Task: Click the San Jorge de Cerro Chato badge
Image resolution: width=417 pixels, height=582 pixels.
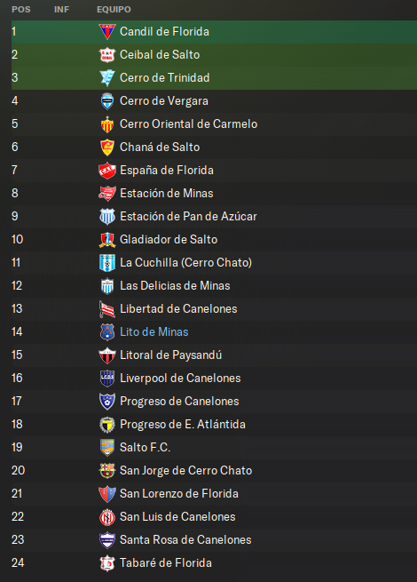Action: point(107,471)
